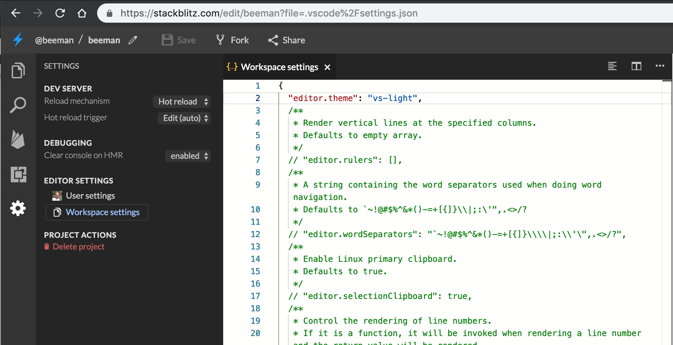The image size is (673, 345).
Task: Toggle word wrap in the editor
Action: point(612,66)
